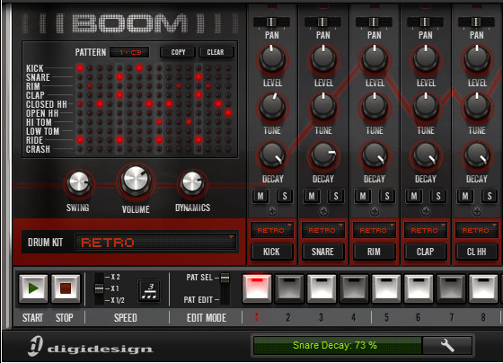Click the plus icon under CL HH channel

coord(477,211)
